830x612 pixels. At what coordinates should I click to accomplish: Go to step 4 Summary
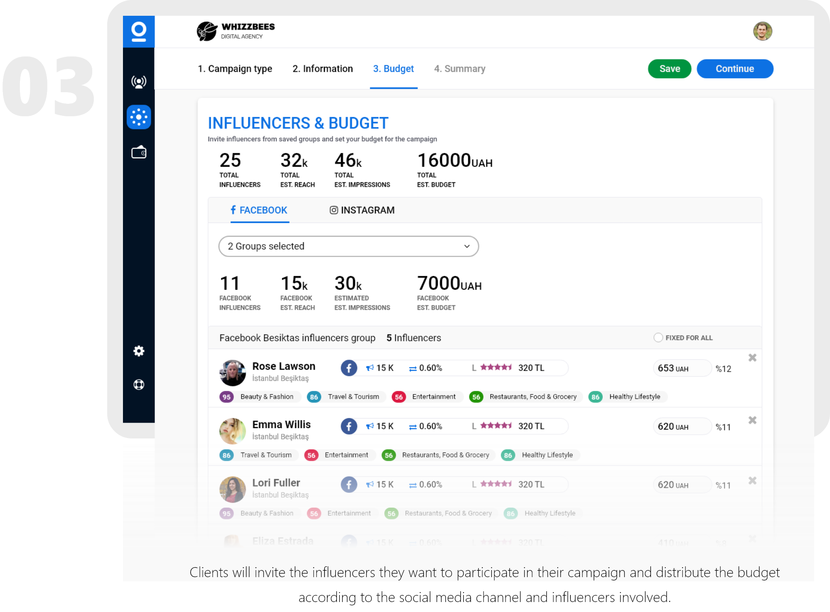(459, 69)
